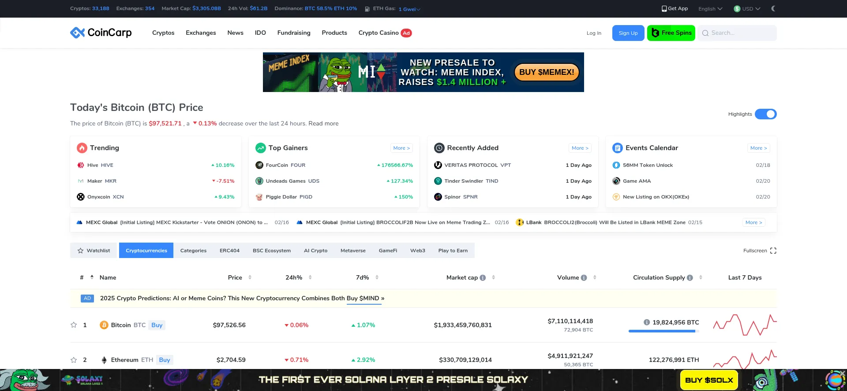Click the Read more link
The image size is (847, 391).
click(323, 123)
